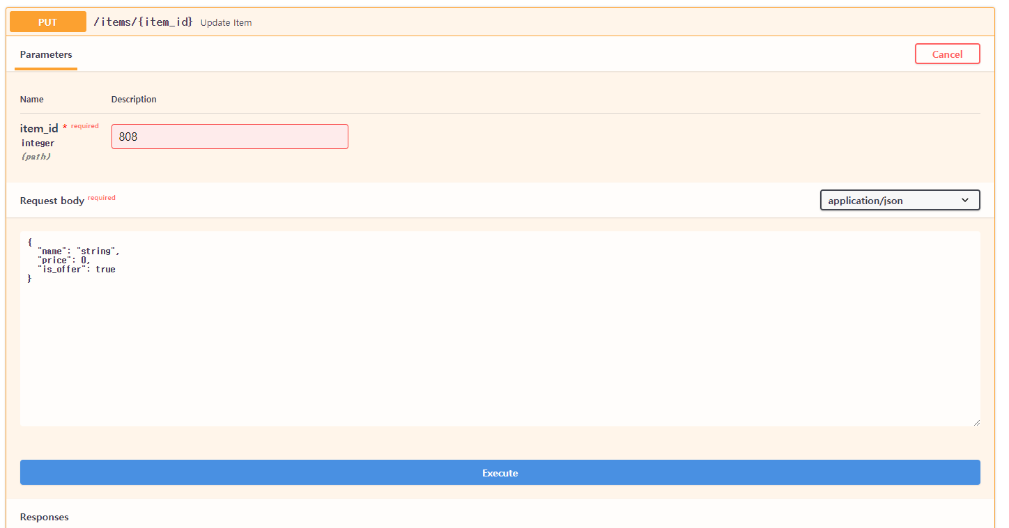
Task: Click the integer type label under item_id
Action: point(38,143)
